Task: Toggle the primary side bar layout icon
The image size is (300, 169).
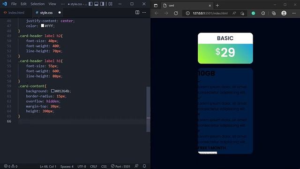Action: click(x=90, y=4)
